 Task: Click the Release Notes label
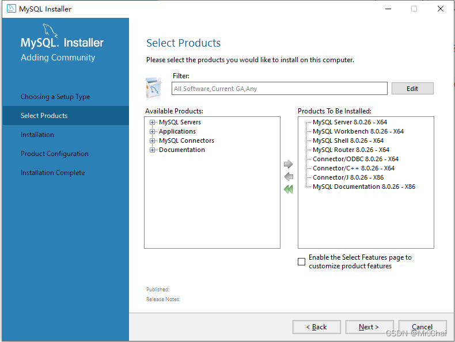163,299
